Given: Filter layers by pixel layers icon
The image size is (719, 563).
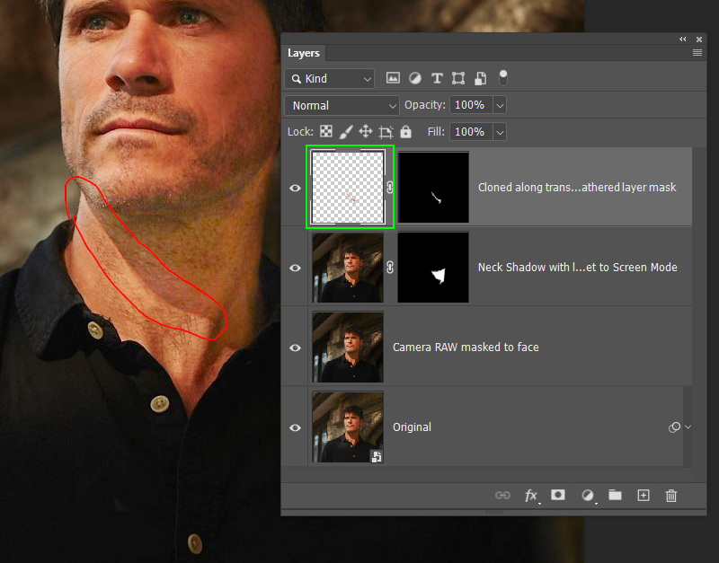Looking at the screenshot, I should (393, 78).
